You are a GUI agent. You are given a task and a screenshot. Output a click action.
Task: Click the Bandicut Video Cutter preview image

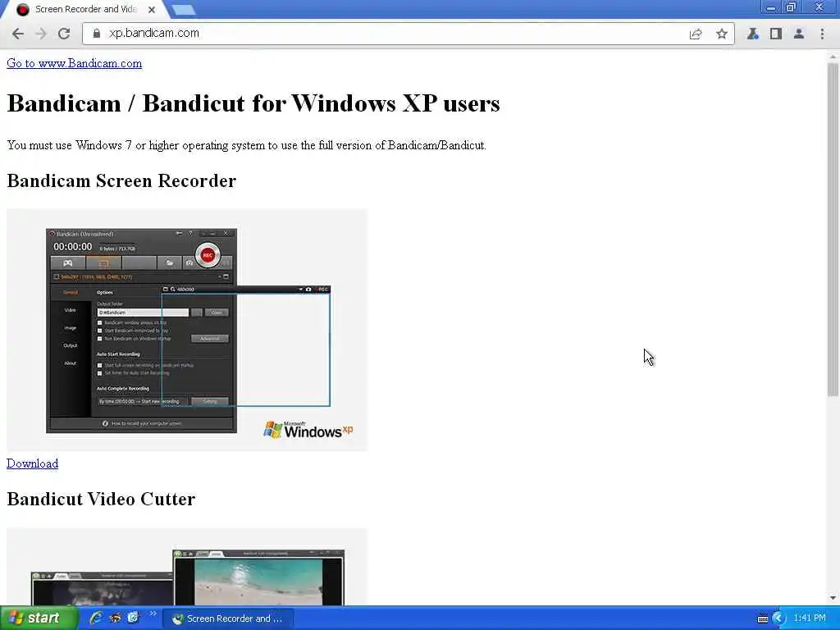coord(187,567)
